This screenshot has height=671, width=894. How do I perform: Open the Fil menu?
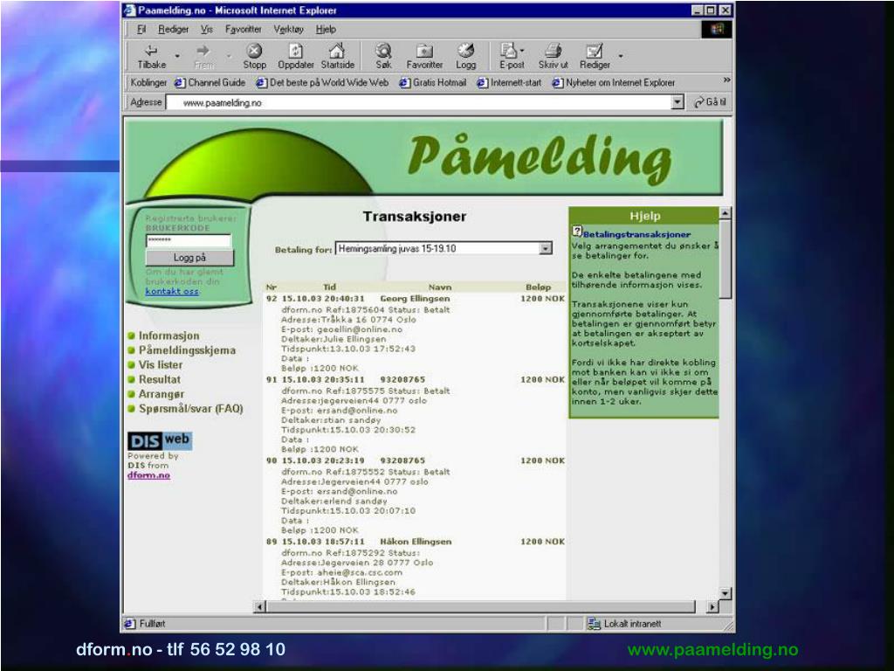141,29
